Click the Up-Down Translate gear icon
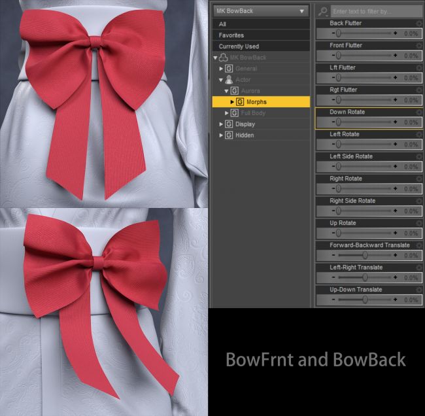Image resolution: width=425 pixels, height=416 pixels. [418, 290]
